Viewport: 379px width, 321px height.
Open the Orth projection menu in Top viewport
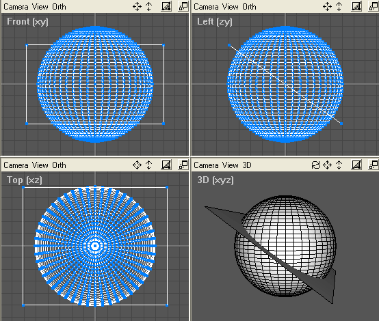59,165
